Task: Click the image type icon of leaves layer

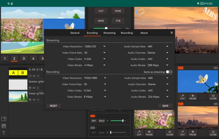Action: pos(30,88)
